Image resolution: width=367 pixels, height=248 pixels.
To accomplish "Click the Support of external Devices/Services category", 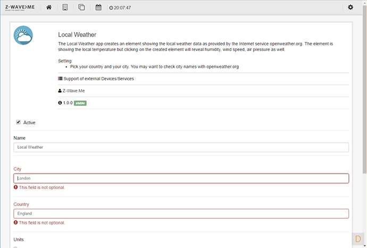I will (x=96, y=79).
